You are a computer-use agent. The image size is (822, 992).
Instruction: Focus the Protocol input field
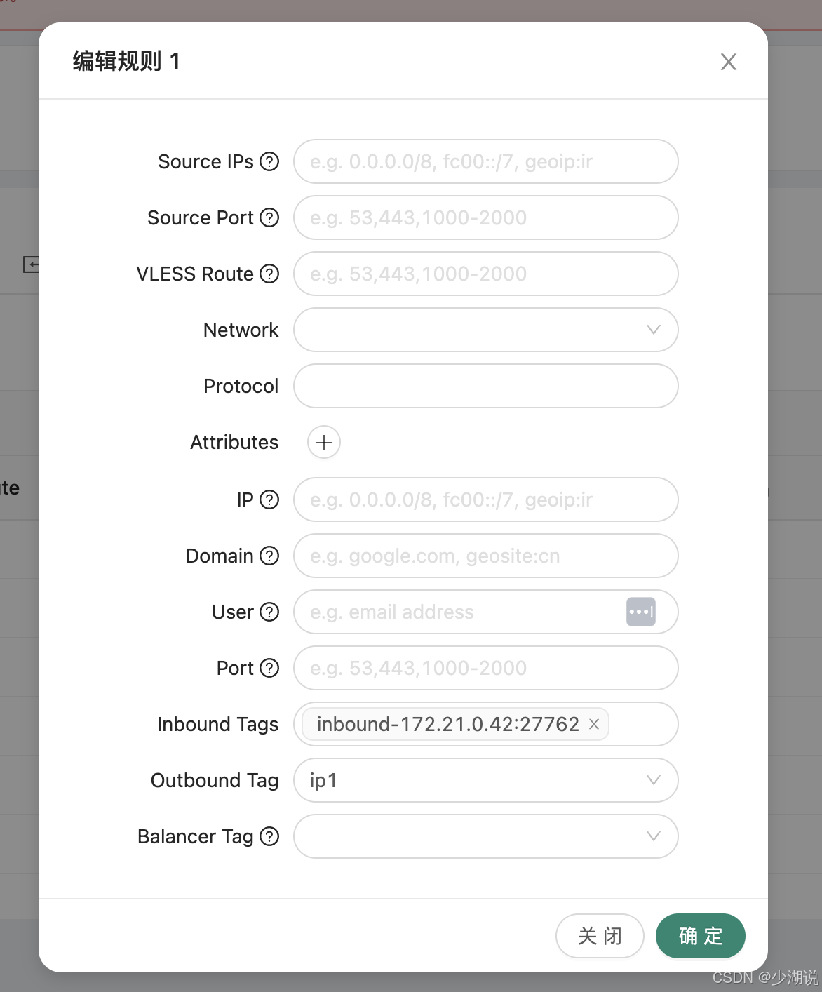[x=486, y=386]
